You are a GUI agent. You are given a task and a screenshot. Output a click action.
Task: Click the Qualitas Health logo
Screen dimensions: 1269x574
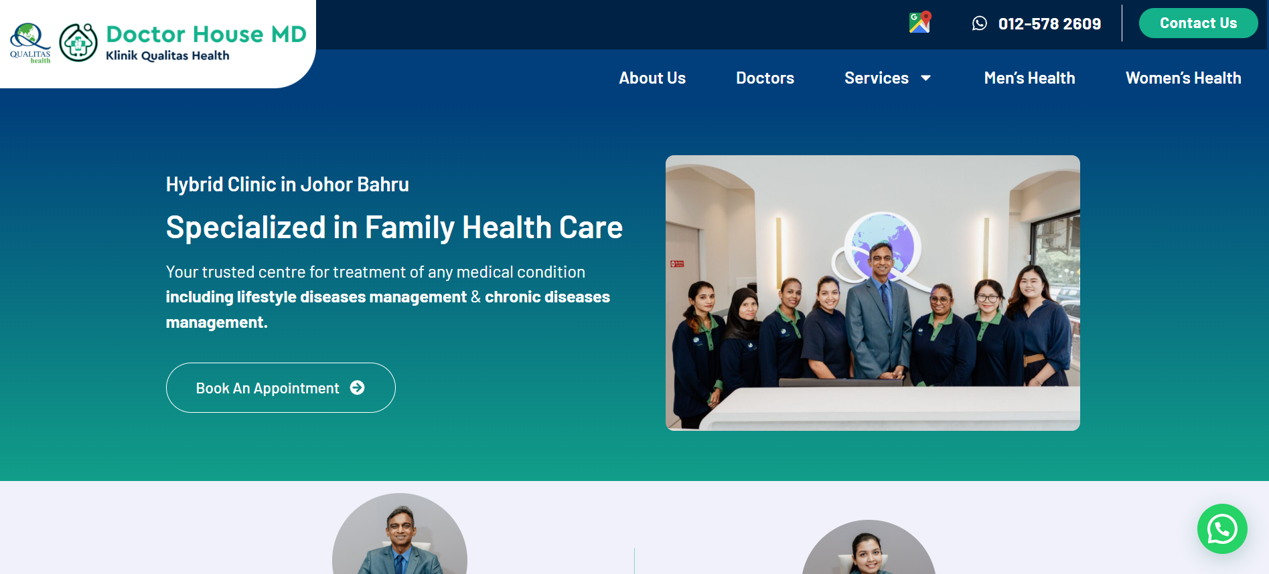[x=30, y=43]
